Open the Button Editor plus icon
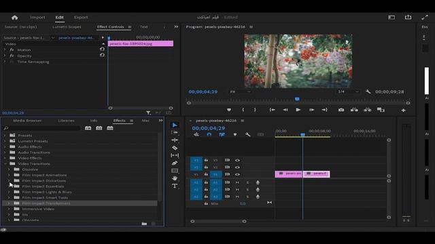The image size is (435, 244). point(403,110)
